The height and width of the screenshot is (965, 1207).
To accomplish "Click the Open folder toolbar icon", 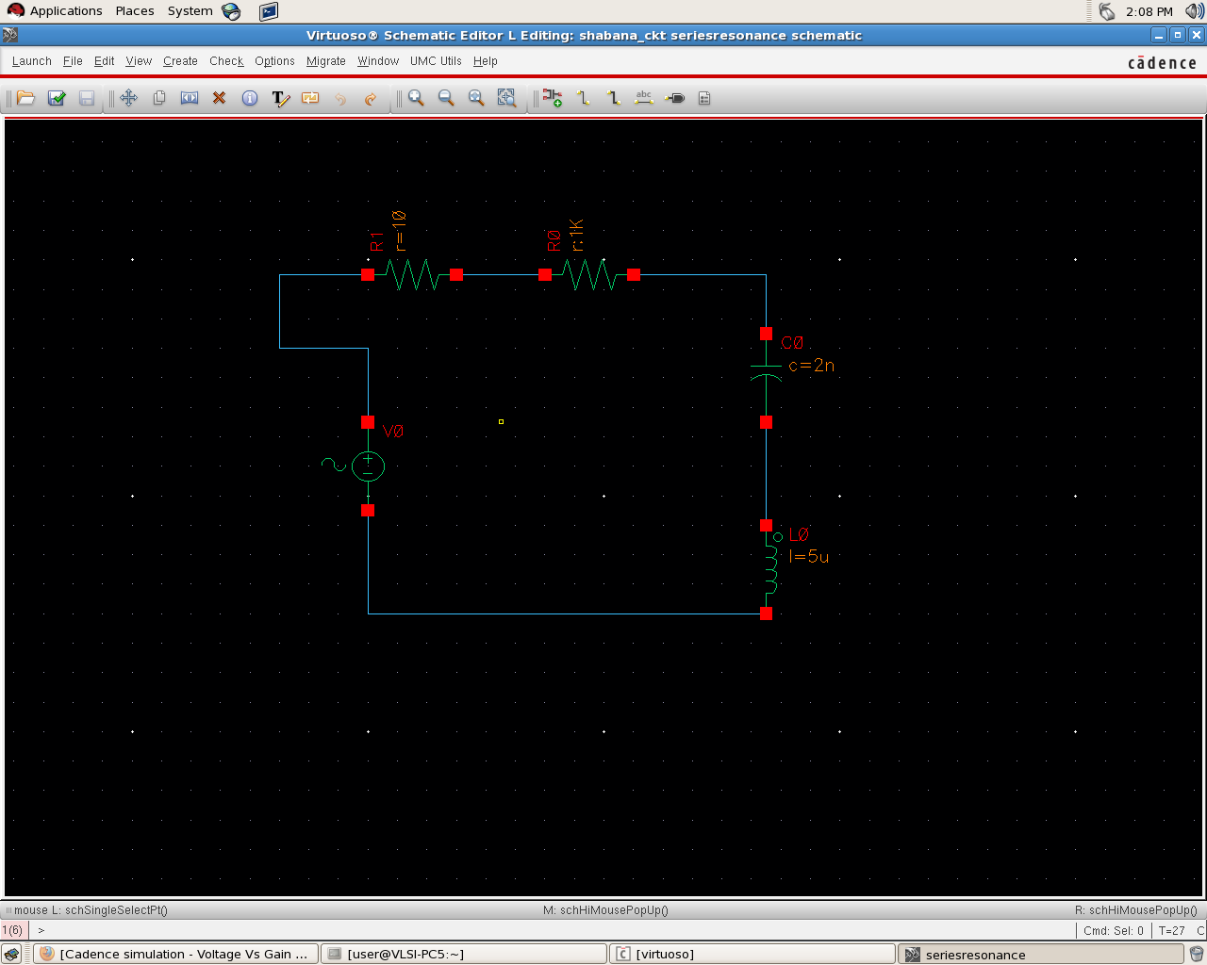I will point(26,98).
